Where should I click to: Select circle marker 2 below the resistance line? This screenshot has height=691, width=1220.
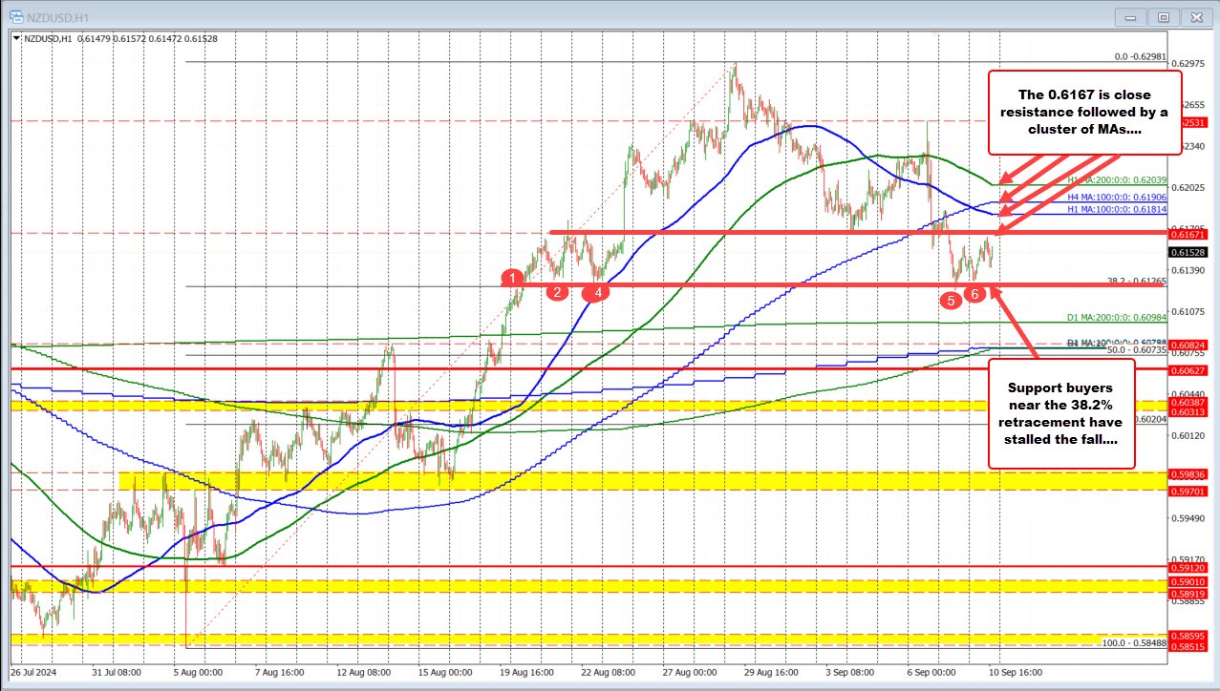coord(557,292)
